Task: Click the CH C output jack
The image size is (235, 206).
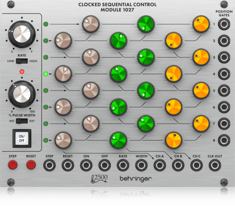Action: click(x=196, y=165)
